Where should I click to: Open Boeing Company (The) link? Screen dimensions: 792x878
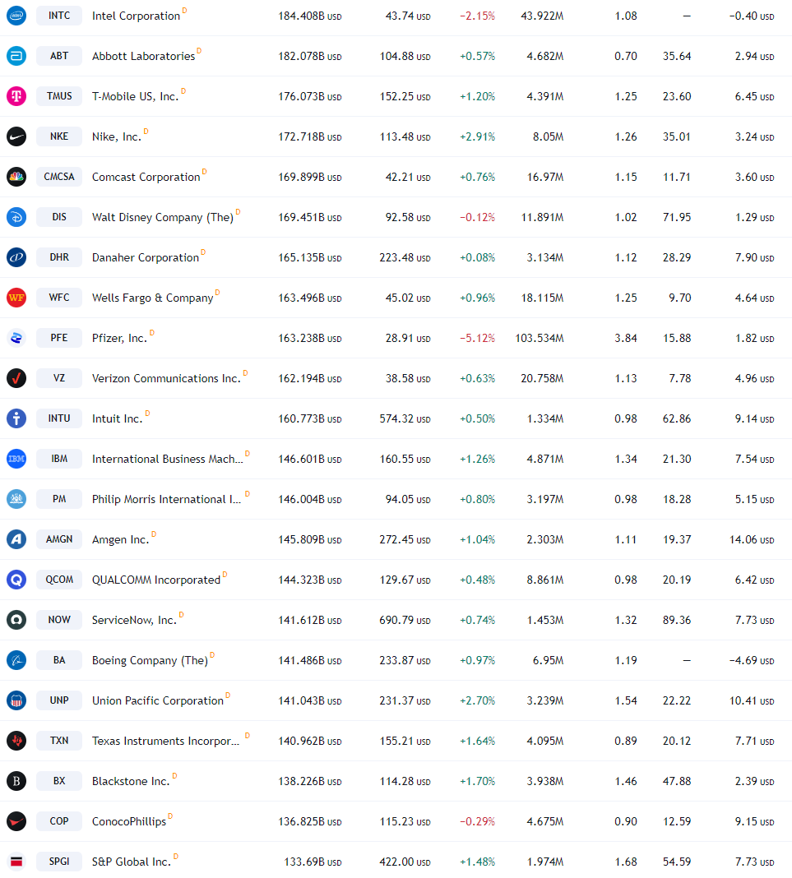[x=151, y=661]
